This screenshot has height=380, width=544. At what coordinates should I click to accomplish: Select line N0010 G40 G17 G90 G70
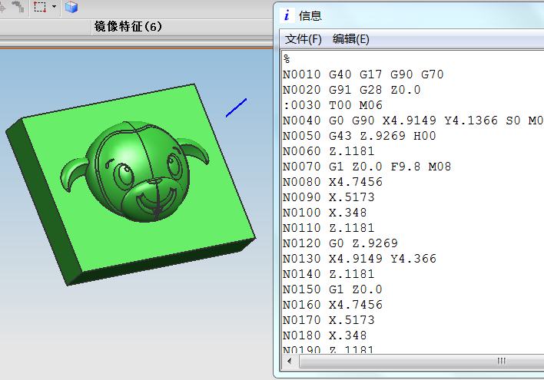coord(363,74)
